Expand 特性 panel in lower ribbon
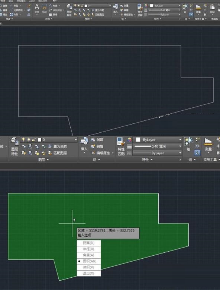The width and height of the screenshot is (220, 290). click(x=147, y=160)
